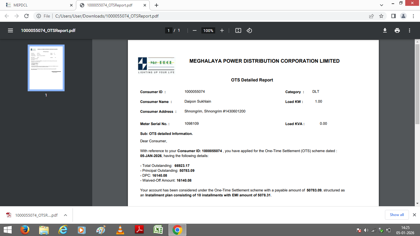Close the 1000055074_OTSReport.pdf tab
The image size is (420, 236).
click(x=145, y=5)
